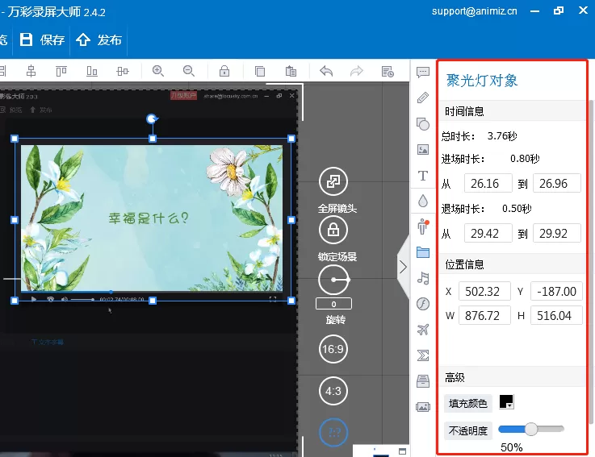Click the full-screen camera (全屏镜头) button
This screenshot has height=457, width=595.
(x=333, y=181)
